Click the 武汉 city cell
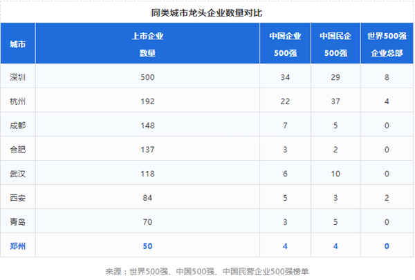Image resolution: width=415 pixels, height=280 pixels. pyautogui.click(x=18, y=173)
